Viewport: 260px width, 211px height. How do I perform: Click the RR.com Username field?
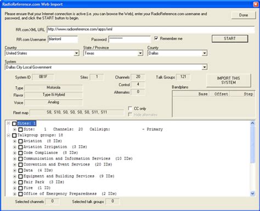pos(63,39)
